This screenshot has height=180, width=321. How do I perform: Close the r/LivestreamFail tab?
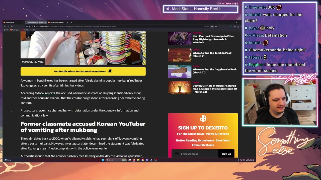point(23,22)
